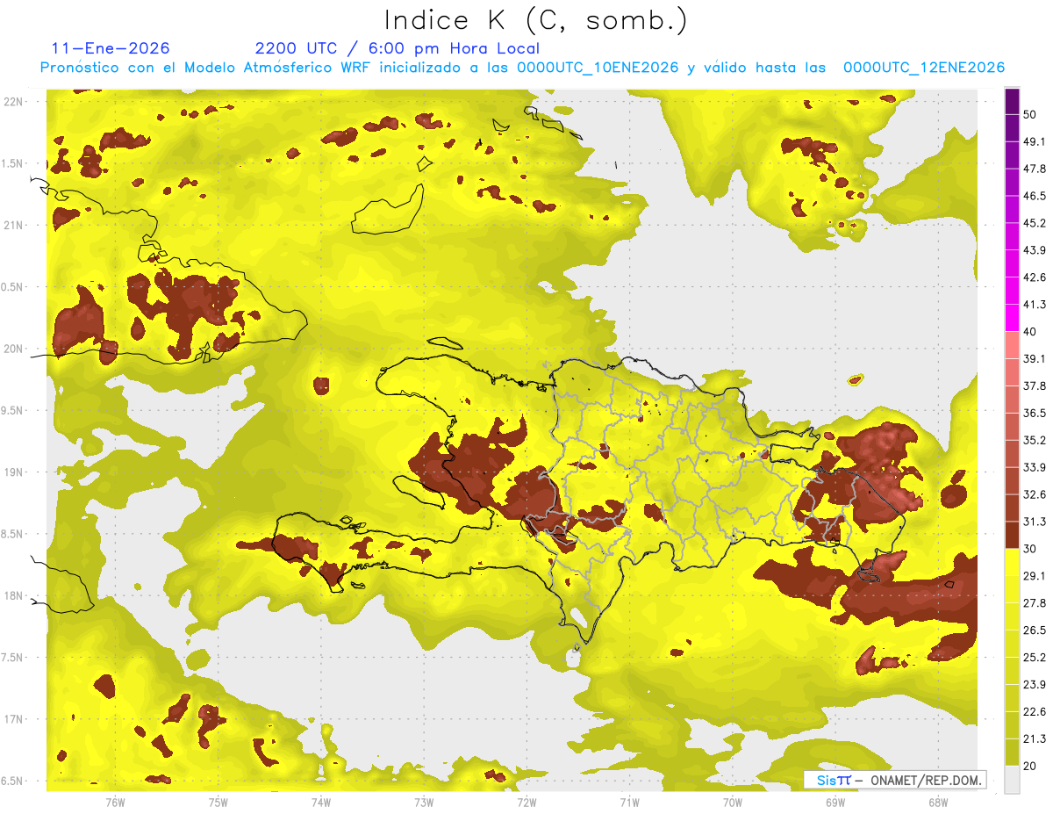Click colorbar value '32.6'

pyautogui.click(x=1035, y=494)
